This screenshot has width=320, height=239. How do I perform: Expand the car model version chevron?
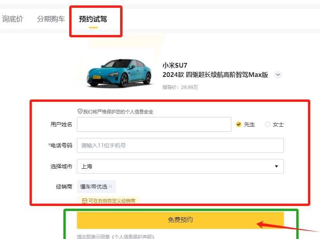[x=278, y=75]
